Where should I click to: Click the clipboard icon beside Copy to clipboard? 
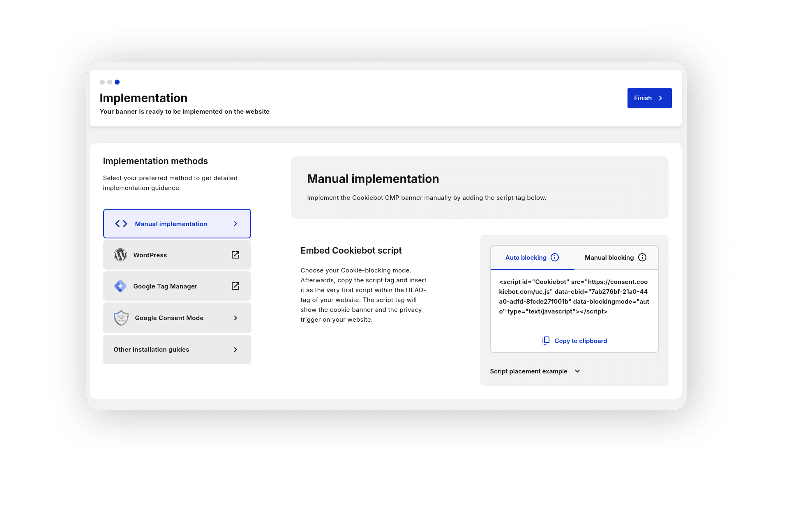tap(546, 341)
